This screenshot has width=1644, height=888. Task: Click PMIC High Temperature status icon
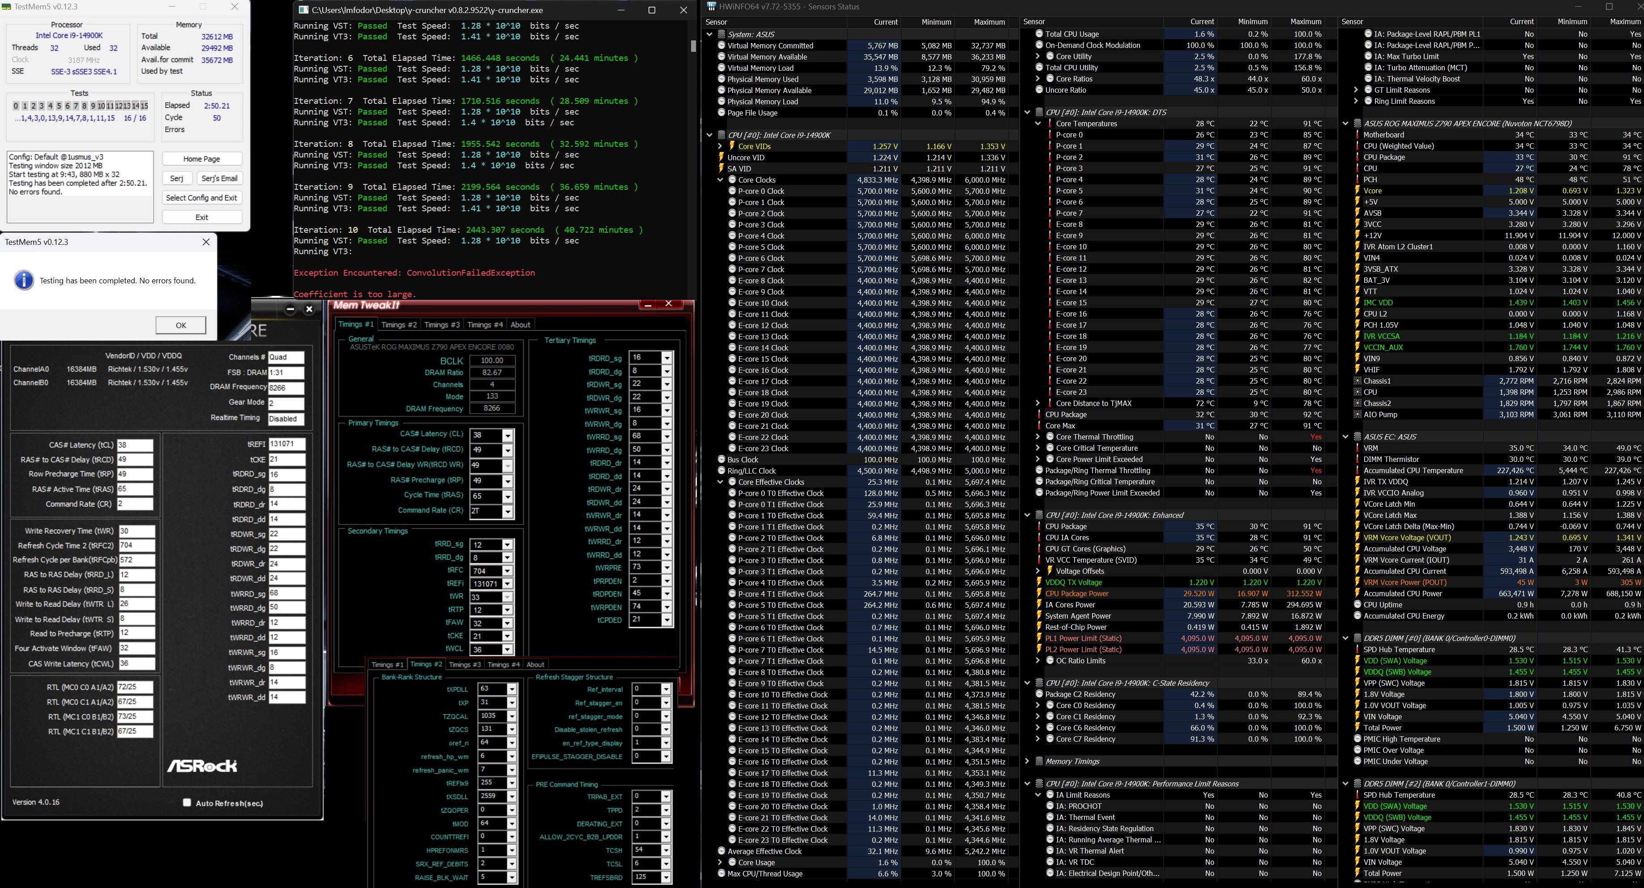[1358, 739]
